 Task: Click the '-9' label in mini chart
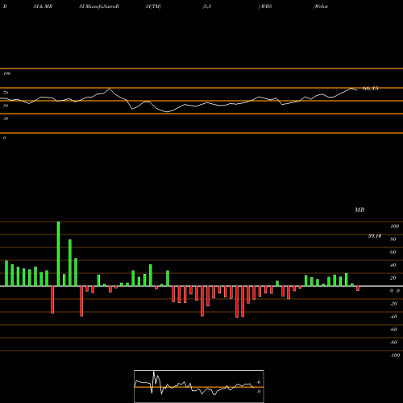[x=259, y=392]
